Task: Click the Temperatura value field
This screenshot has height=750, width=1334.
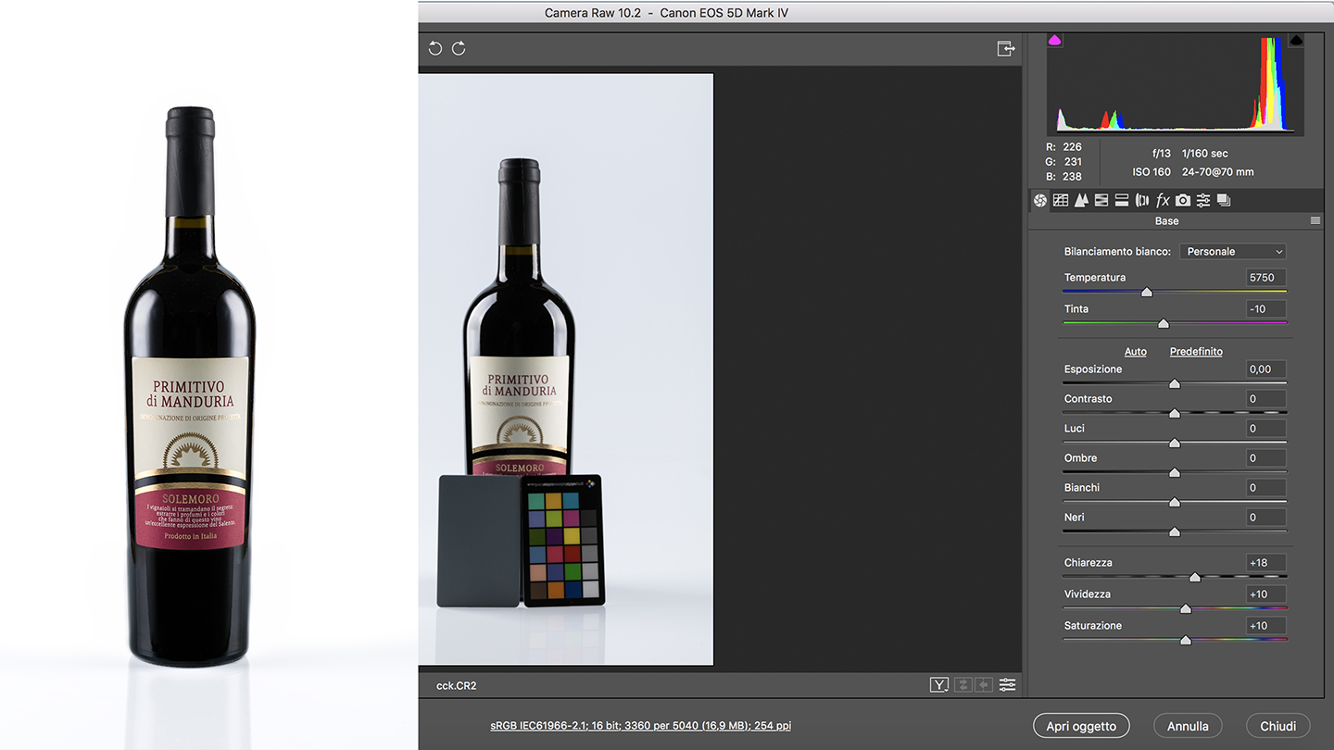Action: [x=1265, y=278]
